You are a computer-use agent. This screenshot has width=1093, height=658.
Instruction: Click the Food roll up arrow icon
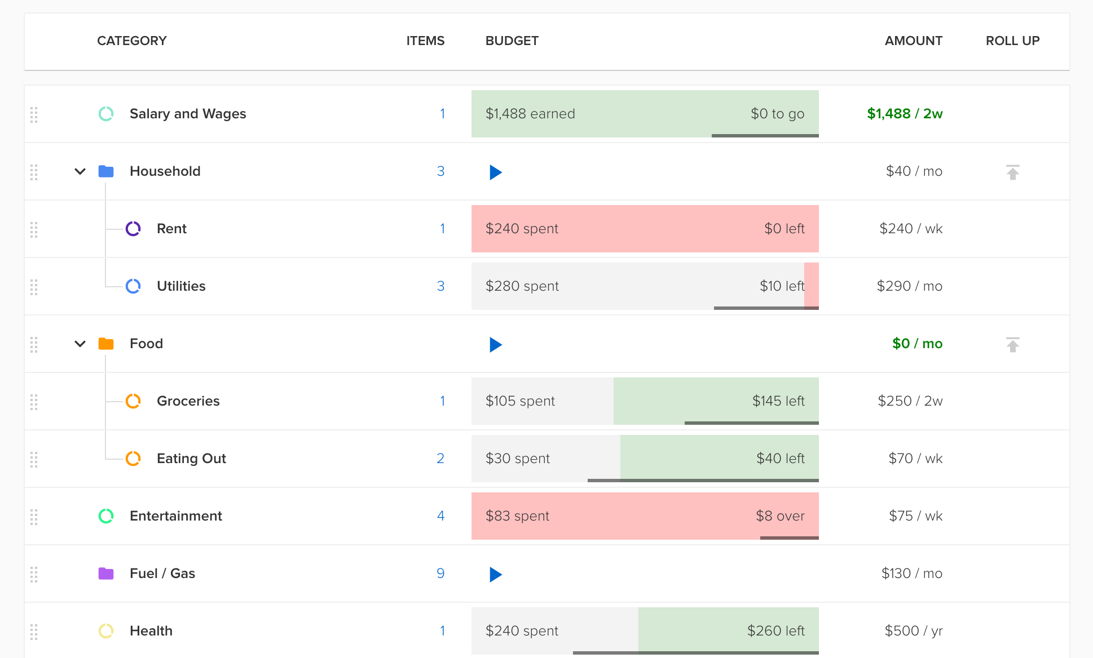point(1012,344)
